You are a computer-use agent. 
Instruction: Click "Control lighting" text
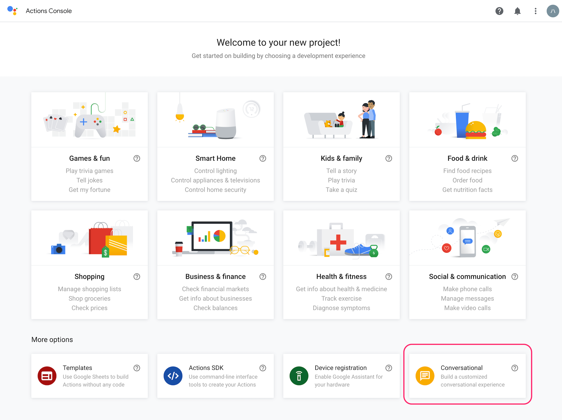click(215, 171)
